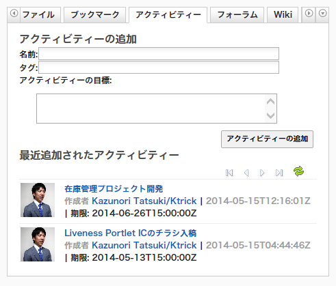Switch to the ファイル tab
Viewport: 336px width, 286px height.
[38, 15]
